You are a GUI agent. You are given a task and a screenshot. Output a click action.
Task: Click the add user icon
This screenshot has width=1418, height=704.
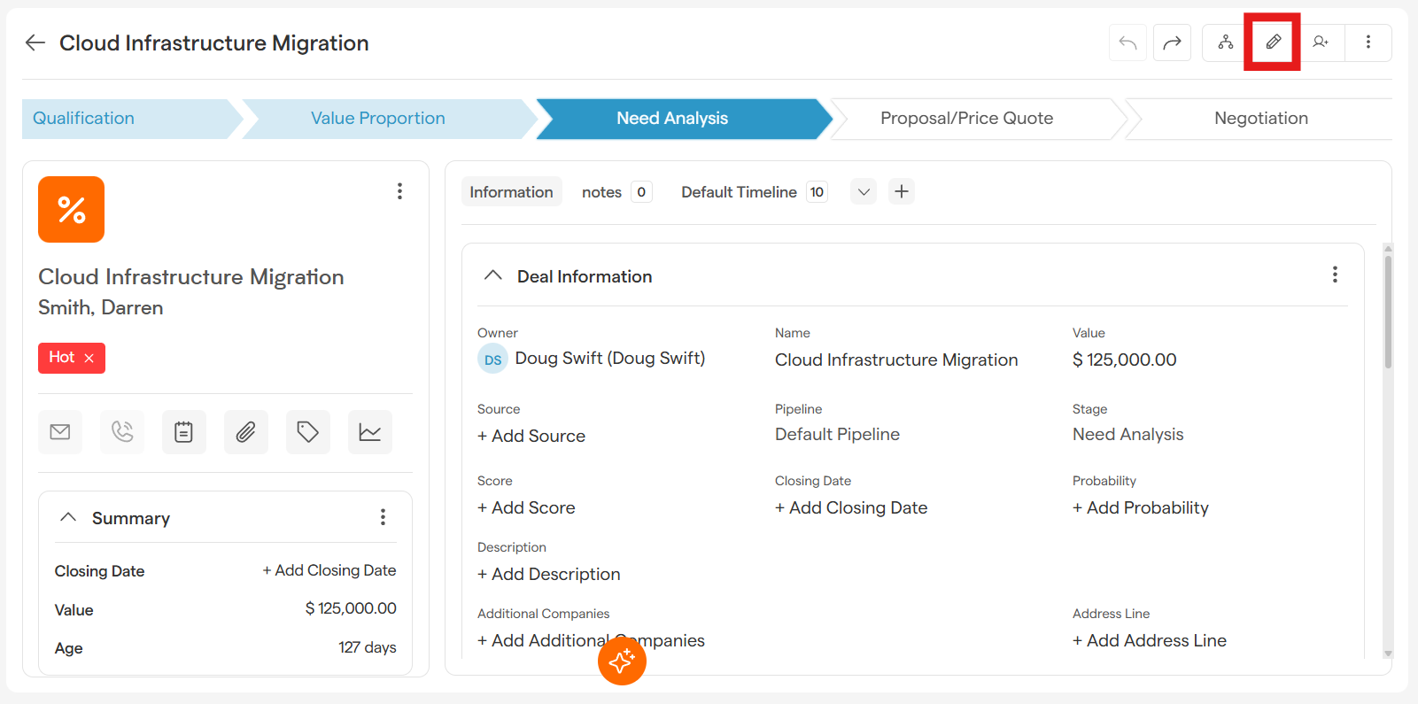[x=1321, y=43]
